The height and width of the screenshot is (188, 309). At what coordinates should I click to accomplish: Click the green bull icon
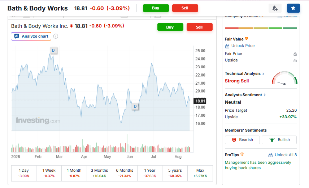point(272,140)
